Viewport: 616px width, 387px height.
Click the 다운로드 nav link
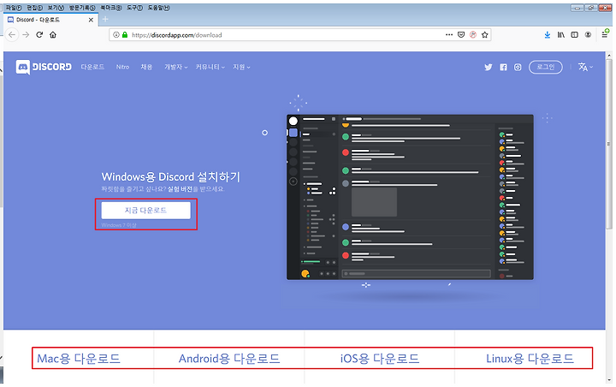click(x=92, y=67)
